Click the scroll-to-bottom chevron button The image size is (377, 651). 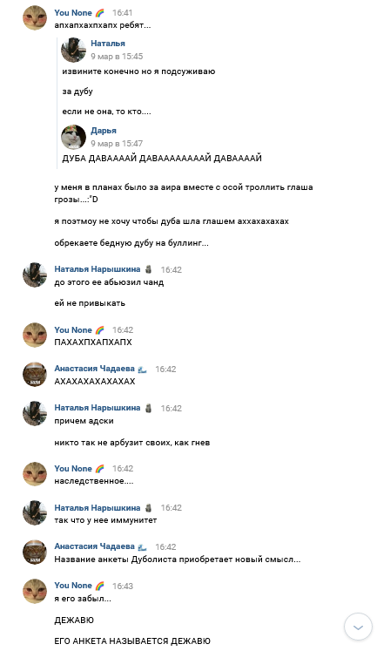[358, 627]
